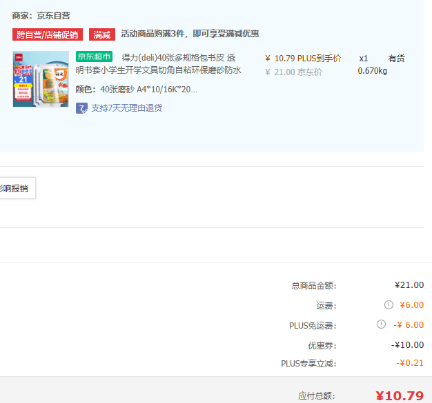Click the PLUS专享立减 -¥0.21 amount
The image size is (432, 403).
410,363
